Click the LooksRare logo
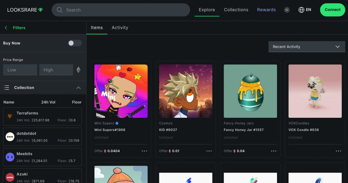This screenshot has height=183, width=348. pos(25,10)
